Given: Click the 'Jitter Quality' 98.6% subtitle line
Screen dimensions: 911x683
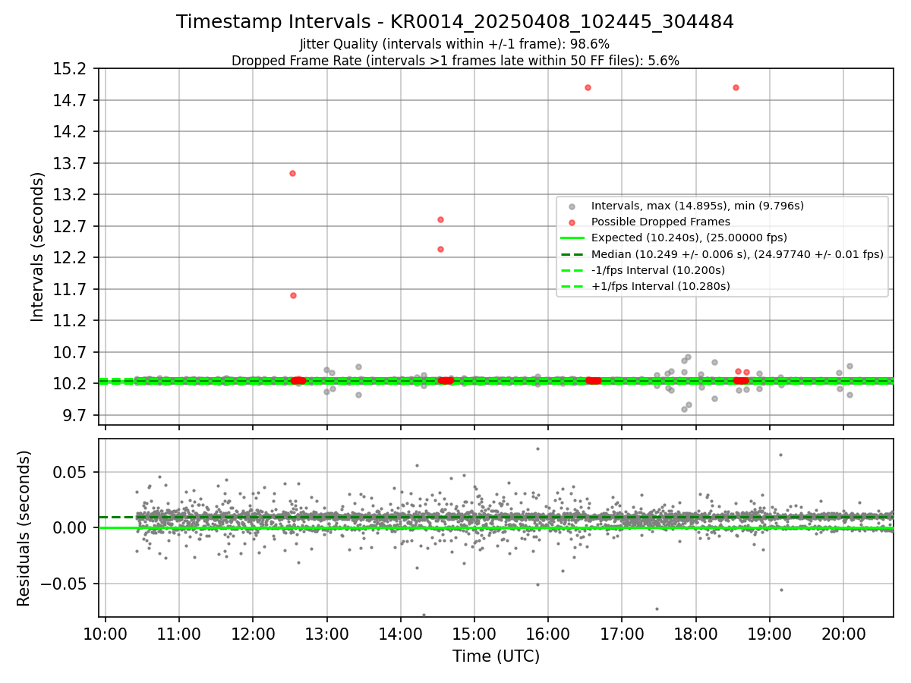Looking at the screenshot, I should tap(455, 44).
